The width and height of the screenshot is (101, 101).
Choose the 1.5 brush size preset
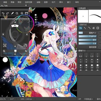pos(92,55)
